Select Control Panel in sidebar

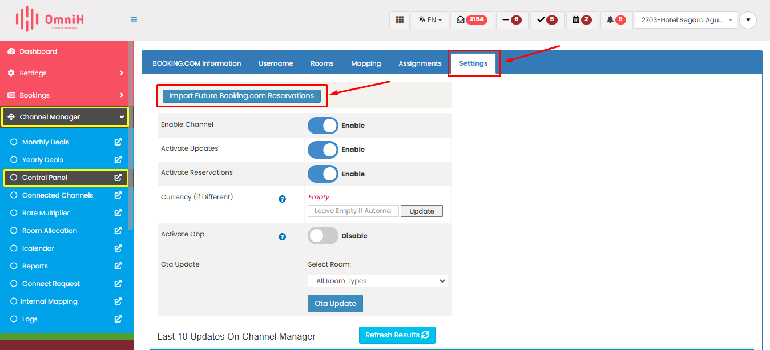click(45, 178)
